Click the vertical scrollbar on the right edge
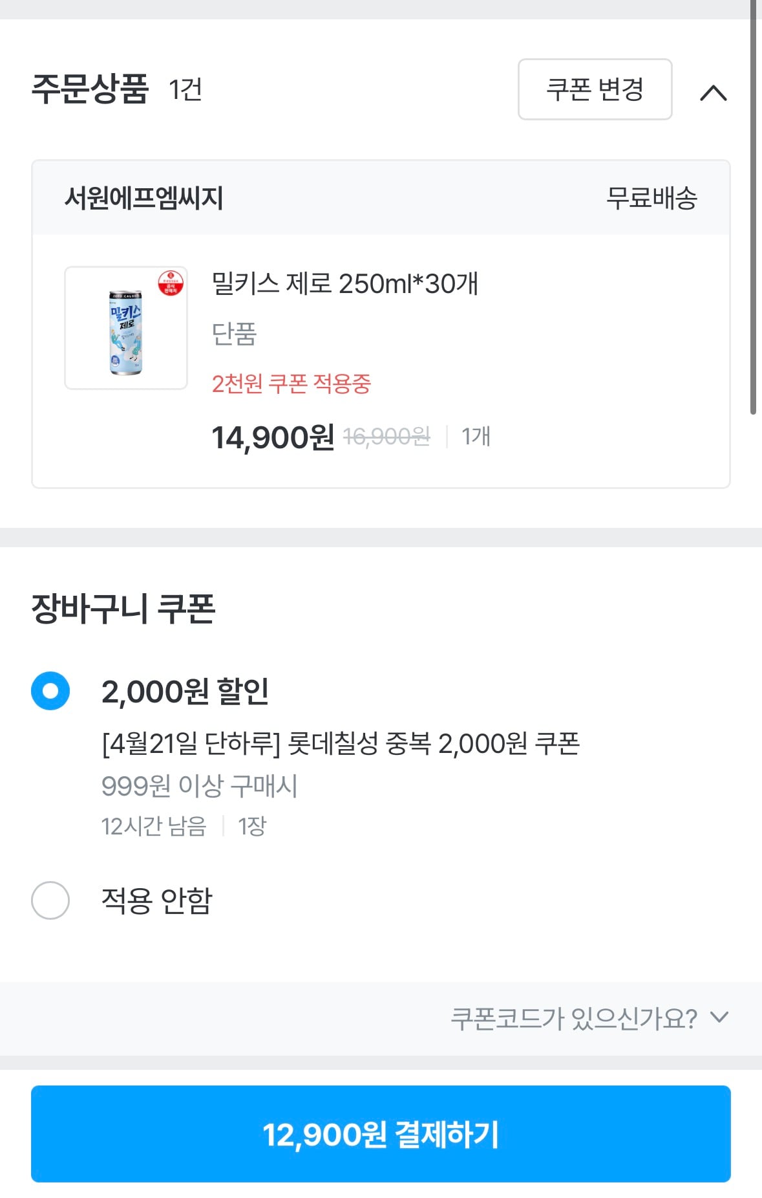 753,207
